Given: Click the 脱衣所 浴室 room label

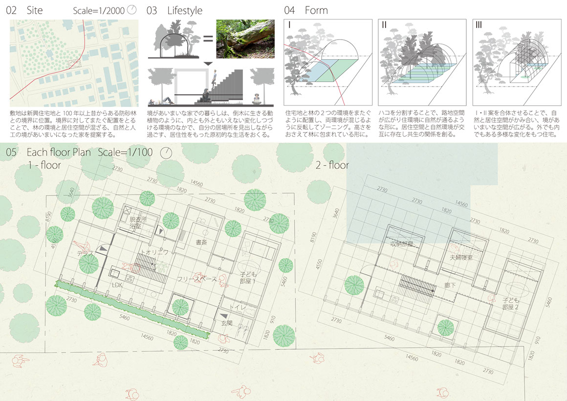Looking at the screenshot, I should coord(137,223).
